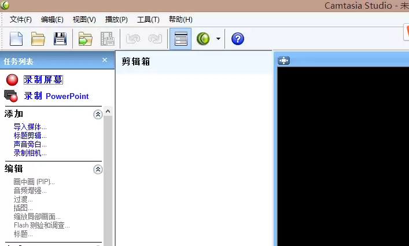This screenshot has height=246, width=409.
Task: Collapse the 编辑 section chevron
Action: click(x=98, y=169)
